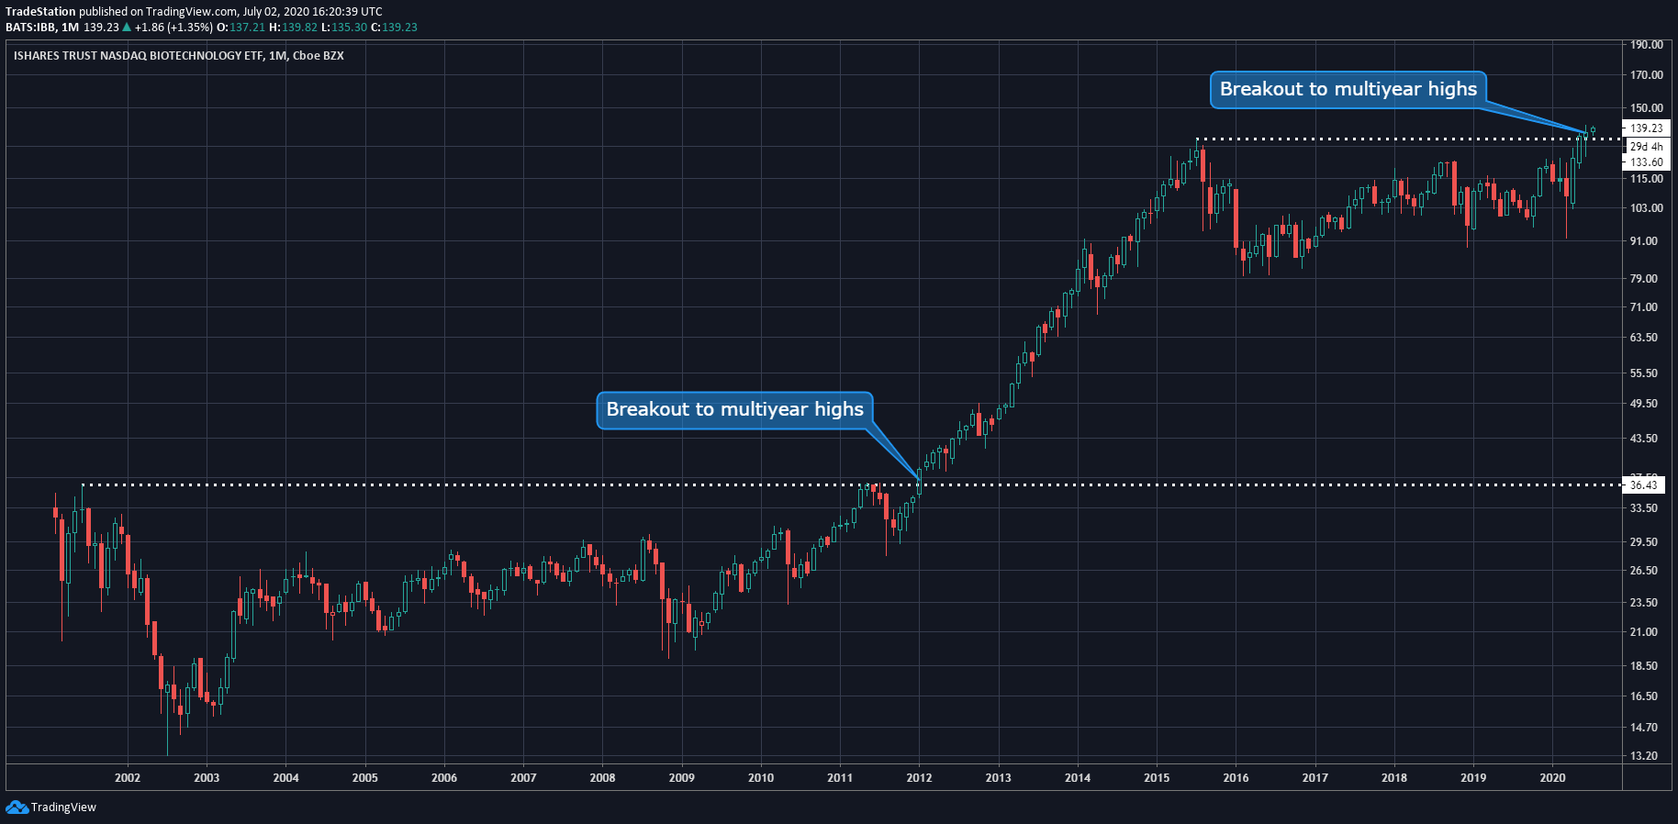Click the TradeStation publisher name
The width and height of the screenshot is (1678, 824).
point(40,12)
